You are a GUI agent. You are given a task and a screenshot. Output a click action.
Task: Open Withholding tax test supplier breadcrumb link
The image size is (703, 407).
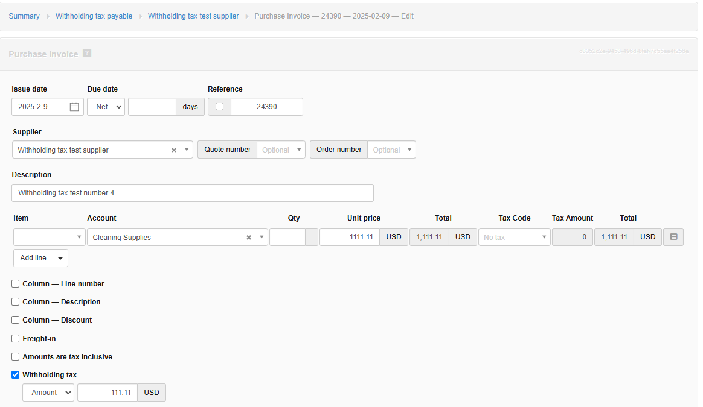tap(193, 16)
